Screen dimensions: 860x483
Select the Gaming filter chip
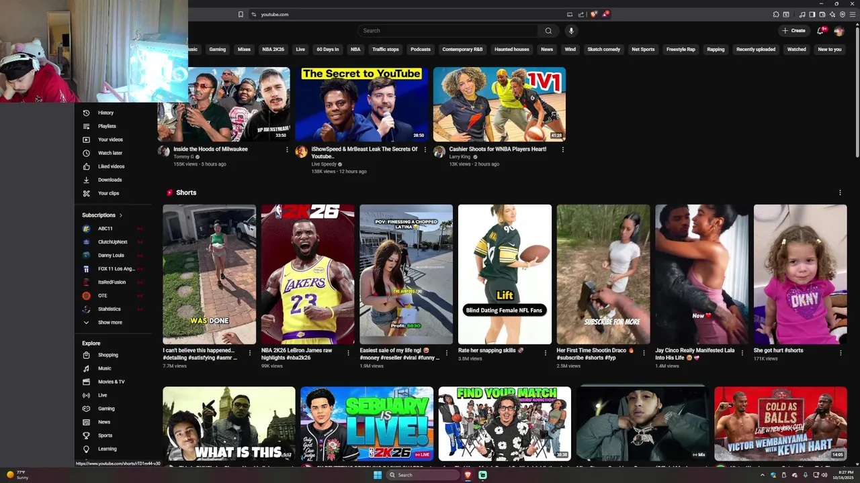[218, 49]
